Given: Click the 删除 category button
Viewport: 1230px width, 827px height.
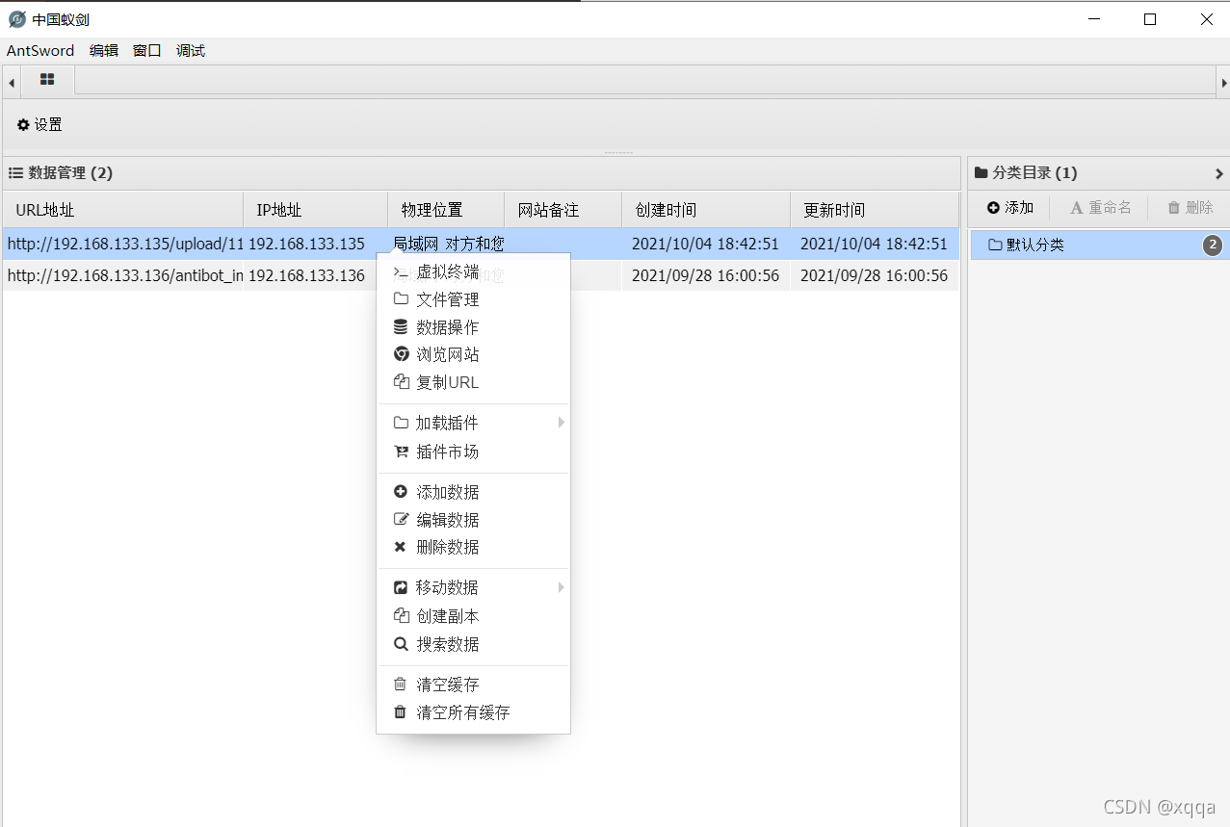Looking at the screenshot, I should [1191, 208].
